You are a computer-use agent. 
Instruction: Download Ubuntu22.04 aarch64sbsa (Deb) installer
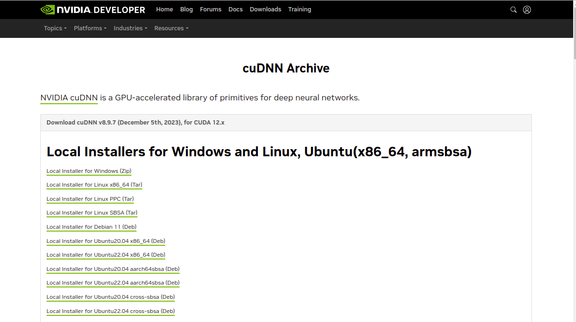[113, 283]
